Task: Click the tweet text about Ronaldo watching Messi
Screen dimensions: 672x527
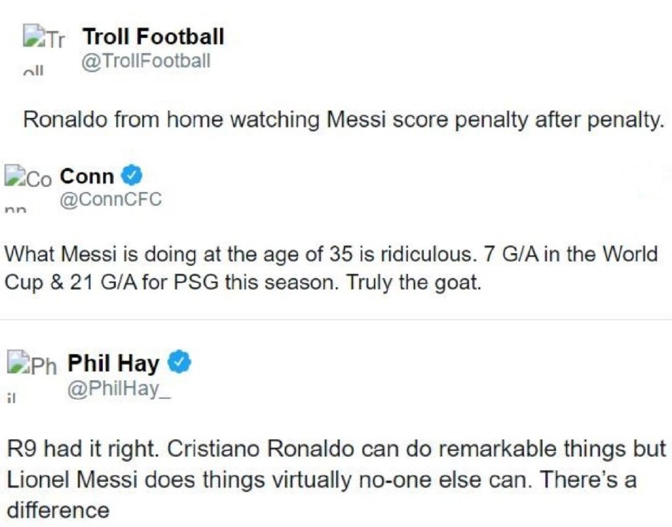Action: (x=343, y=119)
